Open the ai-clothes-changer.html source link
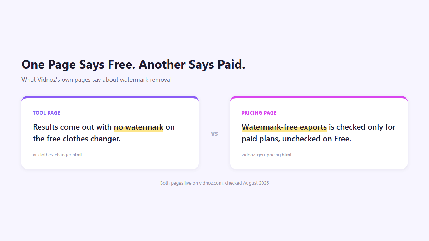Viewport: 429px width, 241px height. click(57, 155)
